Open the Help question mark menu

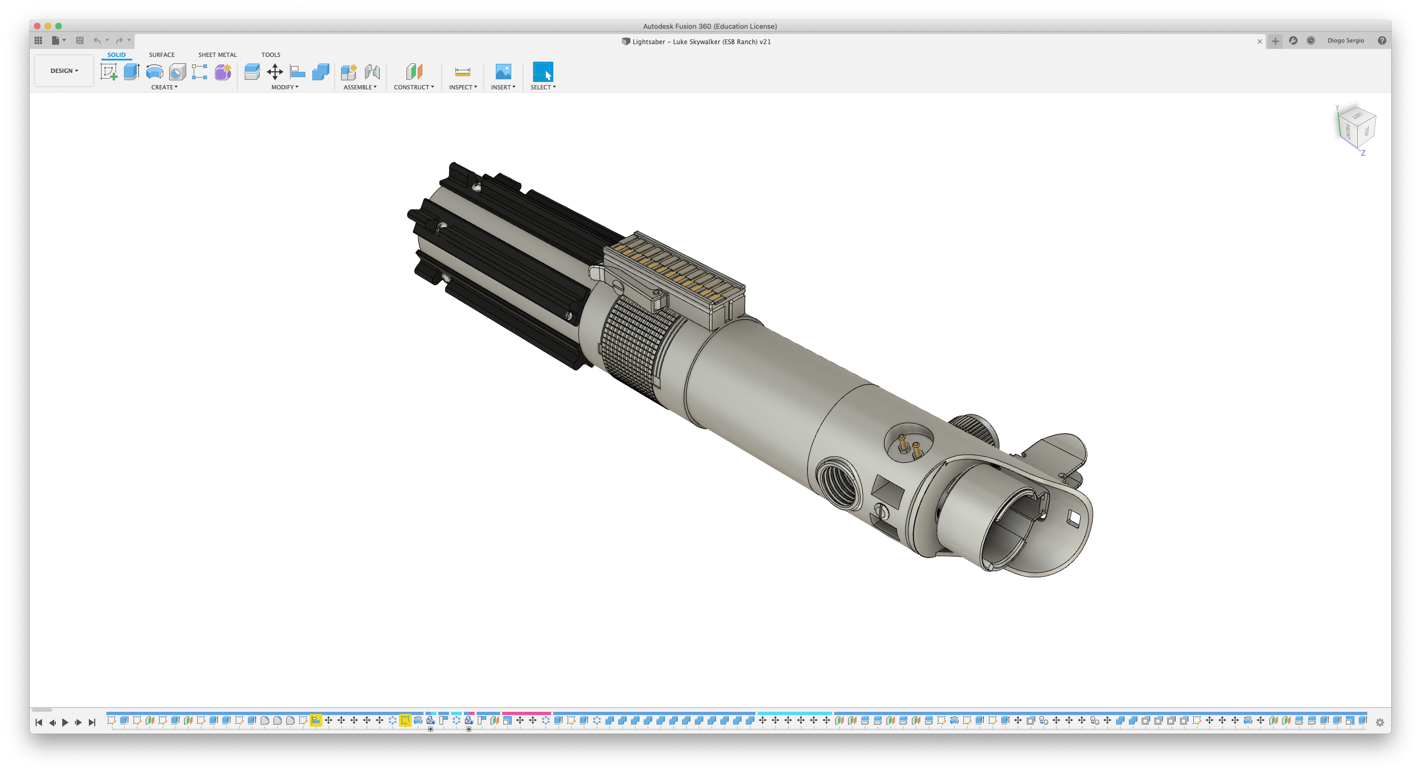[x=1381, y=41]
